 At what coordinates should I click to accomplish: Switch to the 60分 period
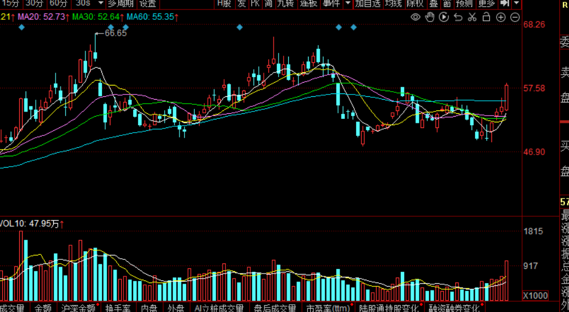click(58, 3)
